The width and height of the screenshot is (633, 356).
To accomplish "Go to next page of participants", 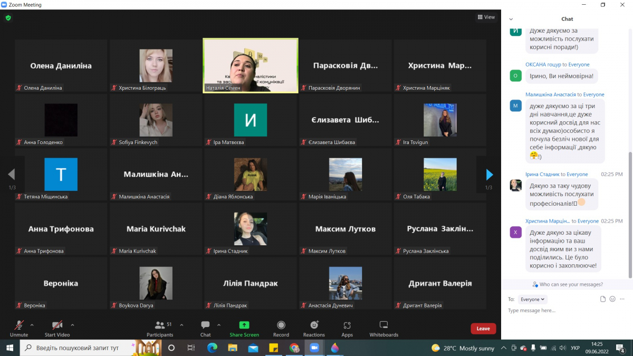I will (489, 175).
